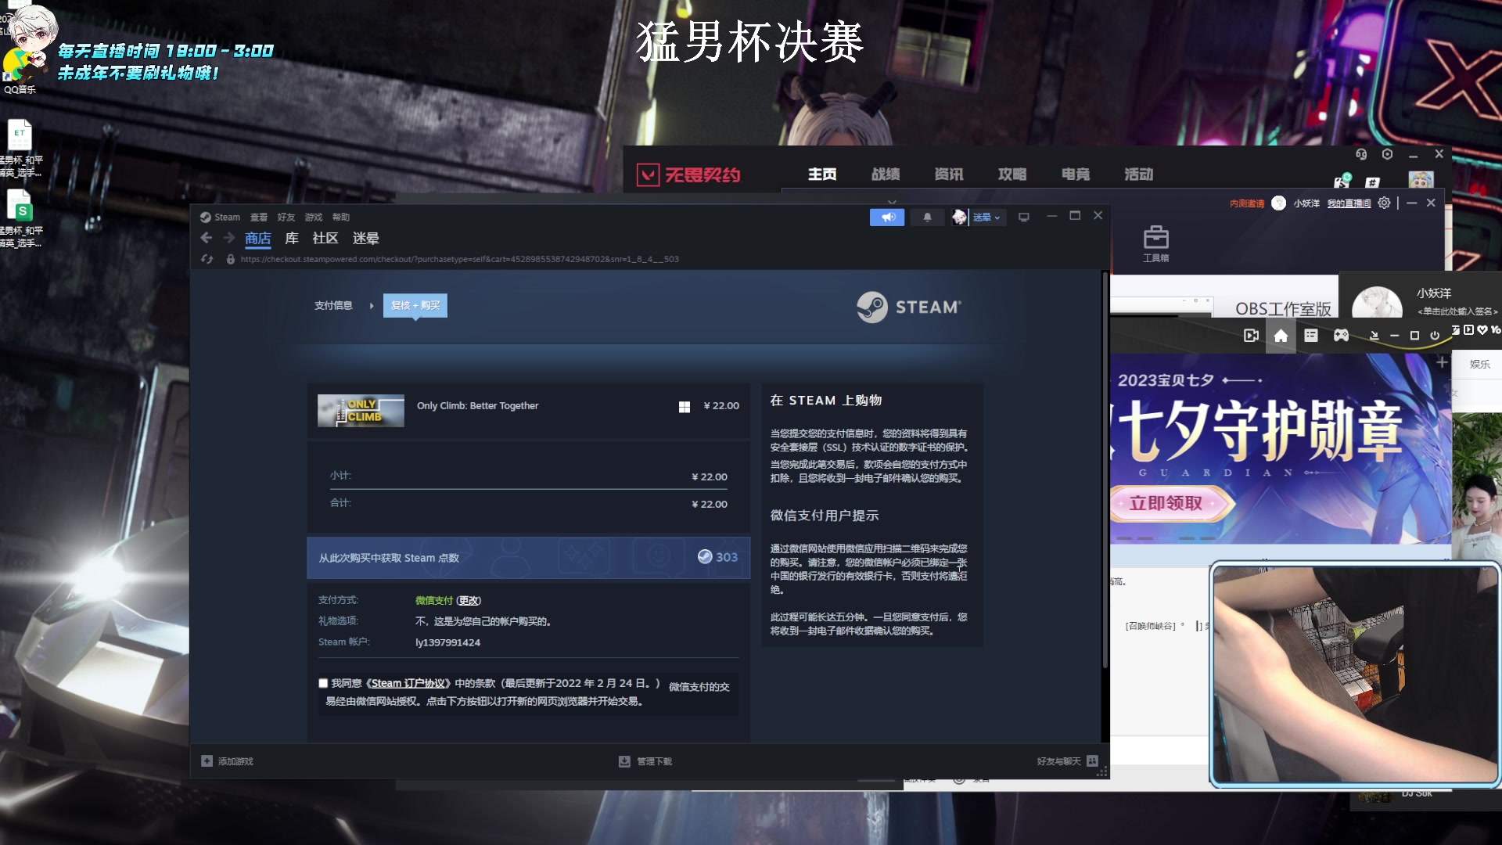Go forward in the Steam browser
The image size is (1502, 845).
coord(228,238)
